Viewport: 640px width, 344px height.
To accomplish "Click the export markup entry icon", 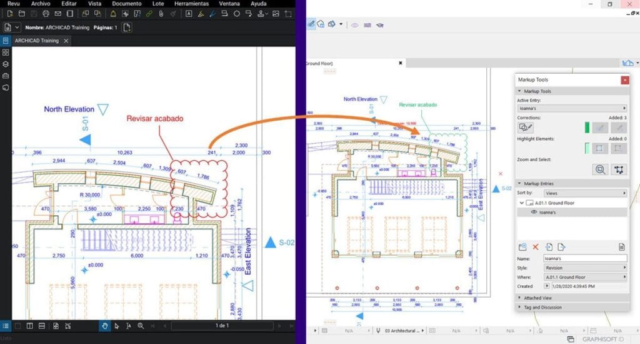I will click(561, 247).
